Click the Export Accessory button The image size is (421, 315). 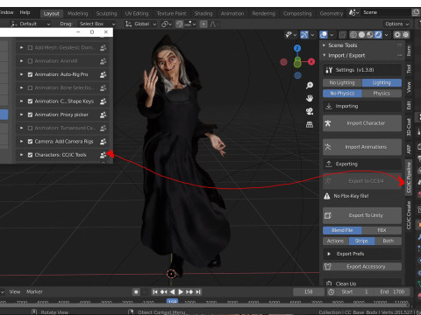point(362,267)
